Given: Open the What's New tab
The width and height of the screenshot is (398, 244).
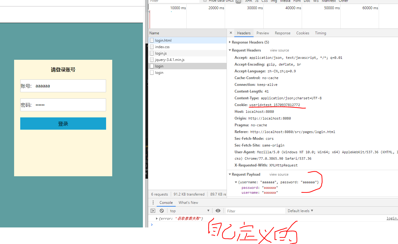Looking at the screenshot, I should 188,202.
